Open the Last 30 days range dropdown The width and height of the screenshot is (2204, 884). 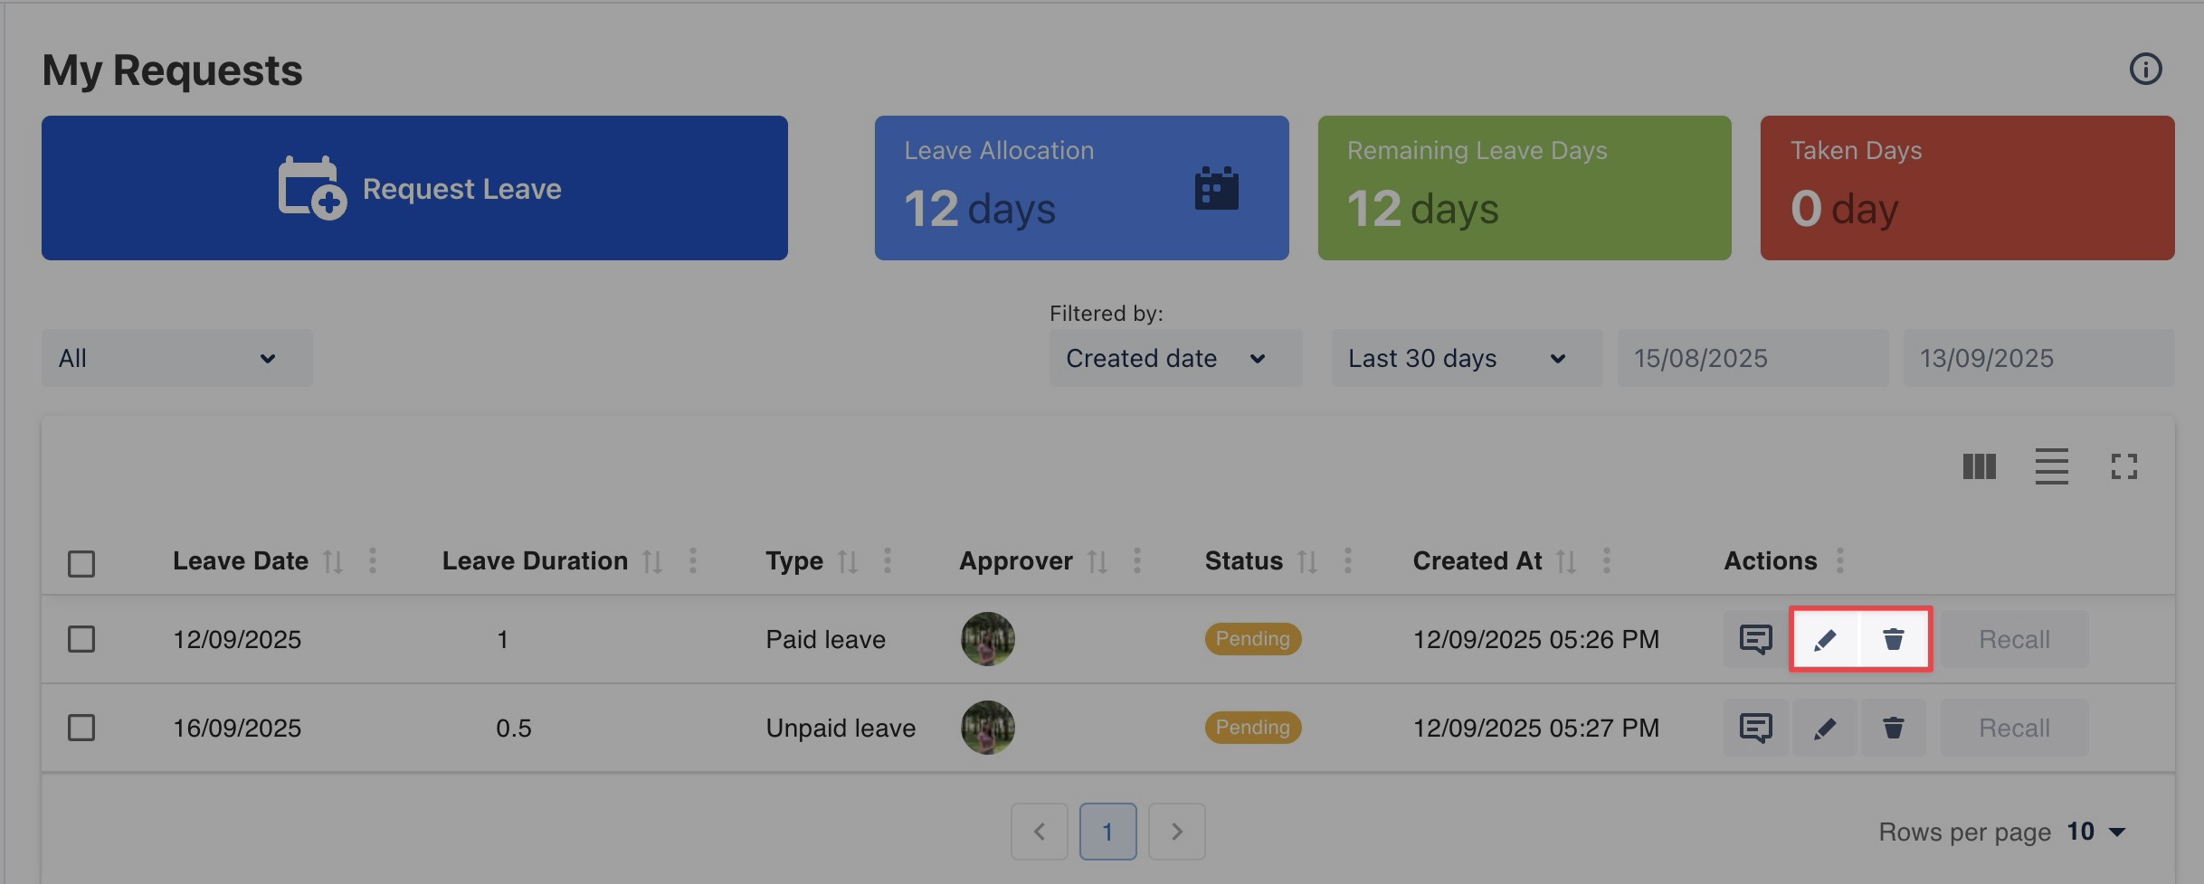pos(1466,358)
